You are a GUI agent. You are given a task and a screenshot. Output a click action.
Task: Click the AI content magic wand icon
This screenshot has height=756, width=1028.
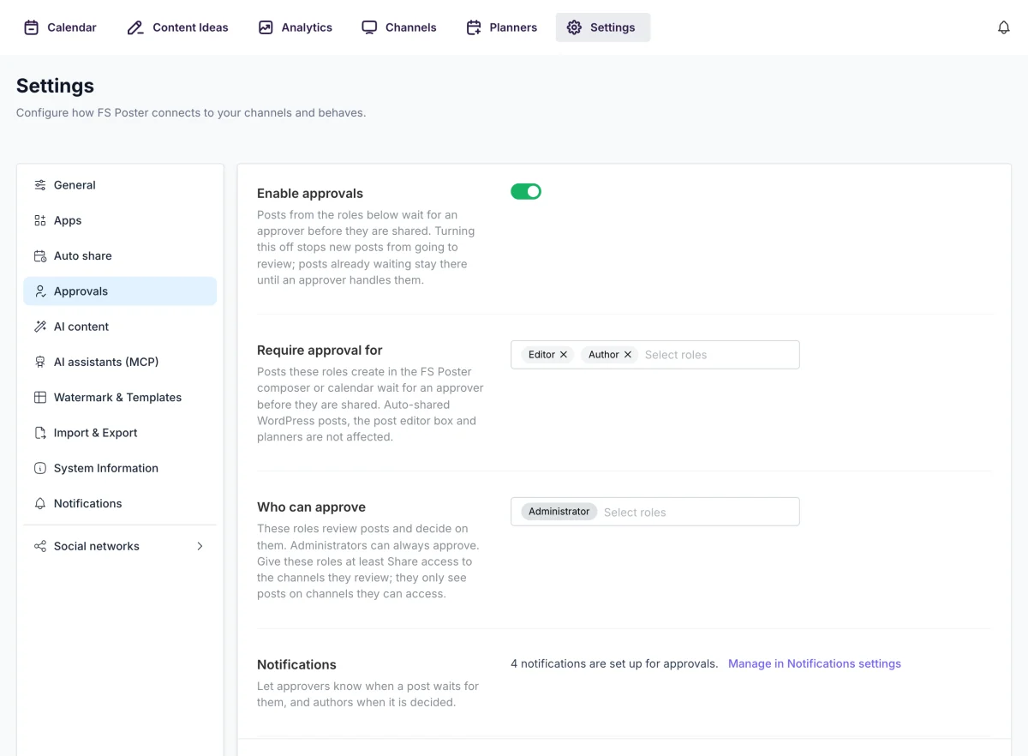coord(40,327)
